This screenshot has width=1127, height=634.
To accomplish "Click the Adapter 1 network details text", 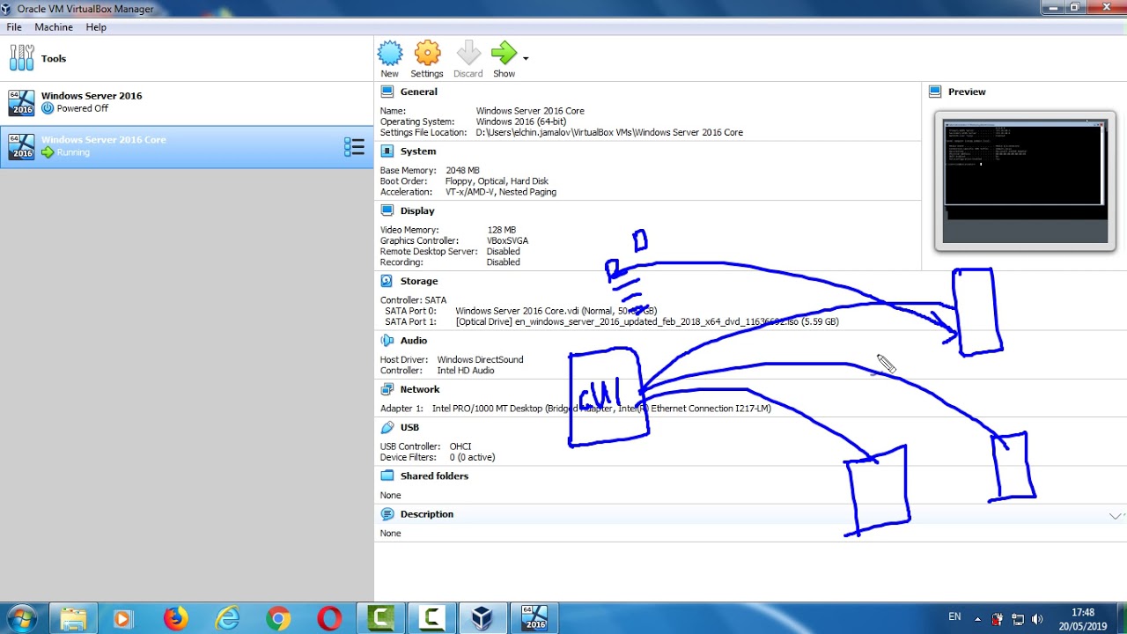I will 601,409.
